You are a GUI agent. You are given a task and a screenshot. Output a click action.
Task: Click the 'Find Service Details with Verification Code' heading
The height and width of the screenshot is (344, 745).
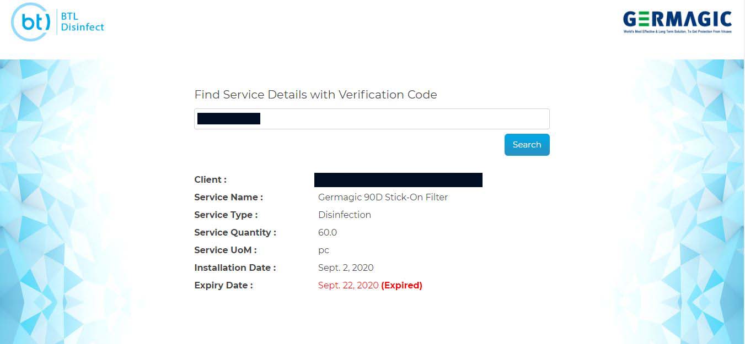(x=315, y=95)
